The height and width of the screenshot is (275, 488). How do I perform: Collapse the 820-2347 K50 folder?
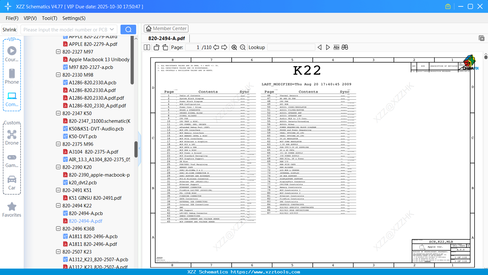(x=58, y=113)
